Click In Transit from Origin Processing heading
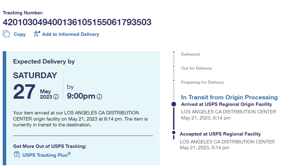The width and height of the screenshot is (281, 168). point(229,97)
